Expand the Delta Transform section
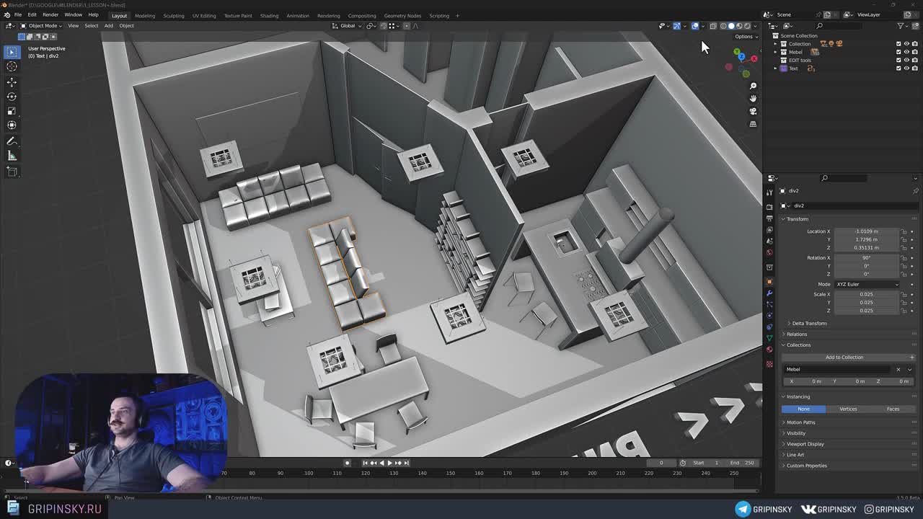The height and width of the screenshot is (519, 923). point(809,323)
